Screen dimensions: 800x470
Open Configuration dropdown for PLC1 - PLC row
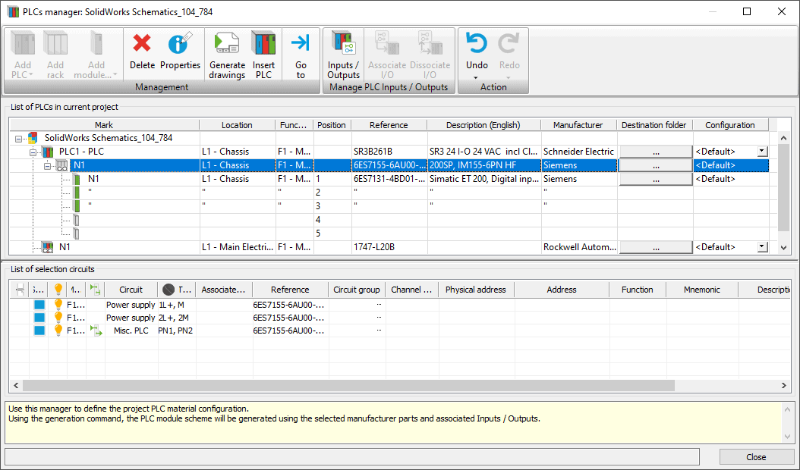[762, 152]
